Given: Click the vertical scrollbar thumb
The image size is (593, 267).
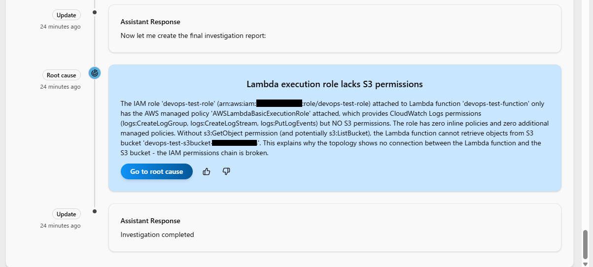Looking at the screenshot, I should [585, 244].
